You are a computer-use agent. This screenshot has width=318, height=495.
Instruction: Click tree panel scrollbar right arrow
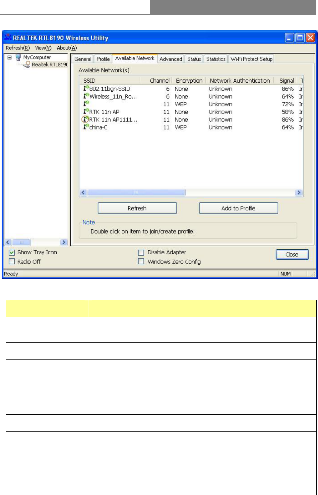click(64, 242)
